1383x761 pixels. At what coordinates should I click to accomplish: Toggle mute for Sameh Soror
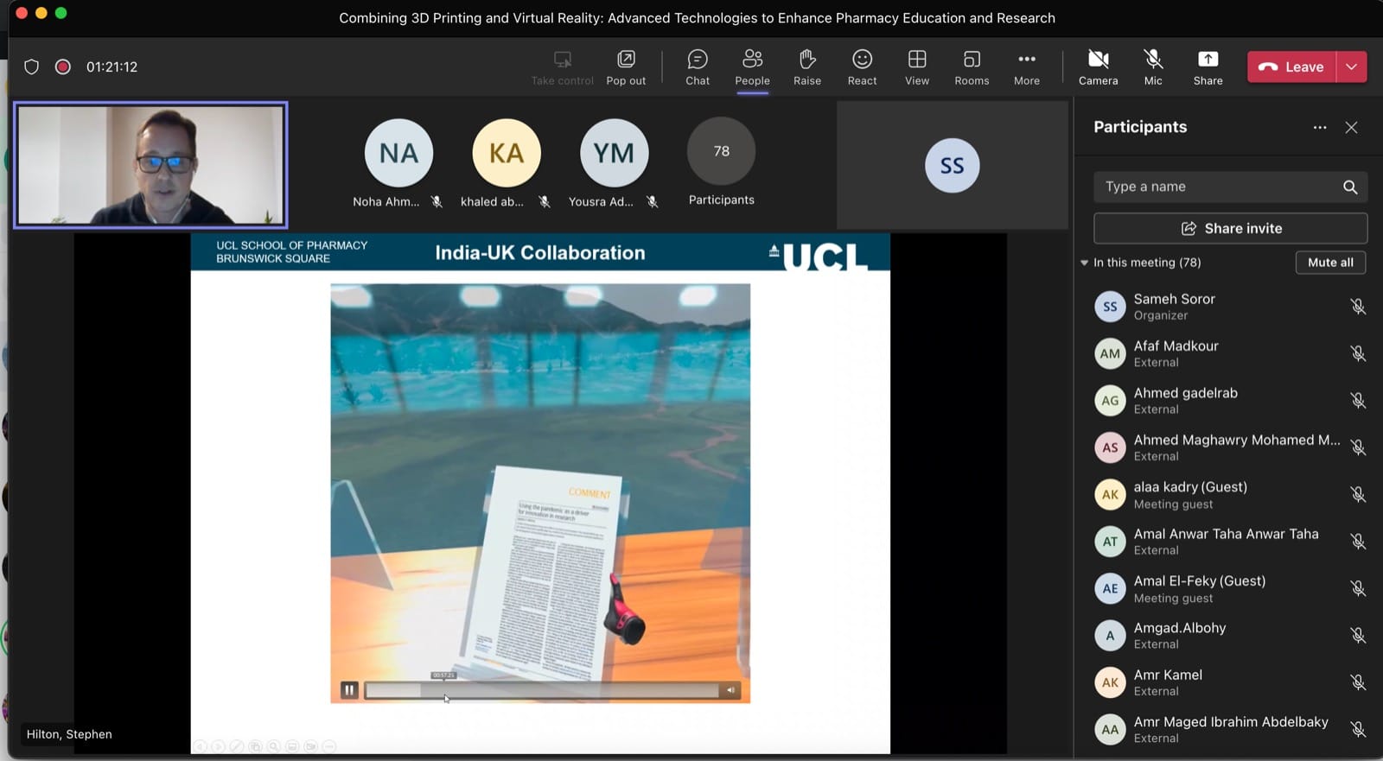1358,307
